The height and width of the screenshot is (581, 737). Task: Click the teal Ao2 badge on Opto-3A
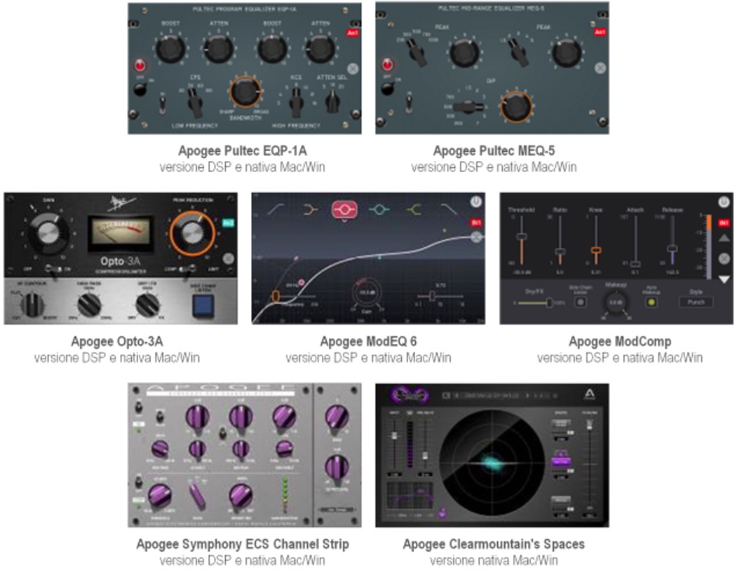point(228,223)
